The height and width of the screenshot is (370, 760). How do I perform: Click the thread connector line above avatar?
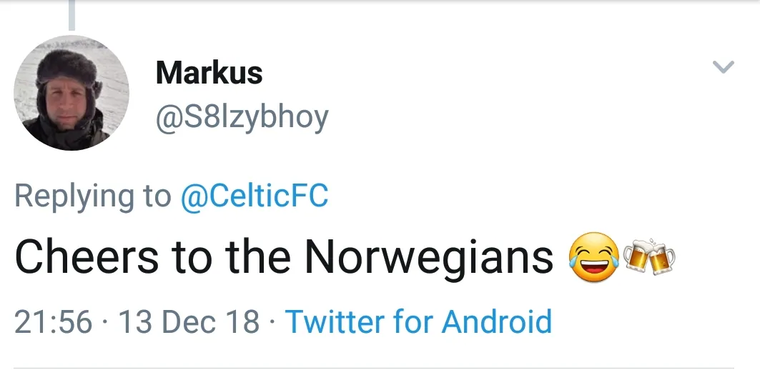pos(71,14)
